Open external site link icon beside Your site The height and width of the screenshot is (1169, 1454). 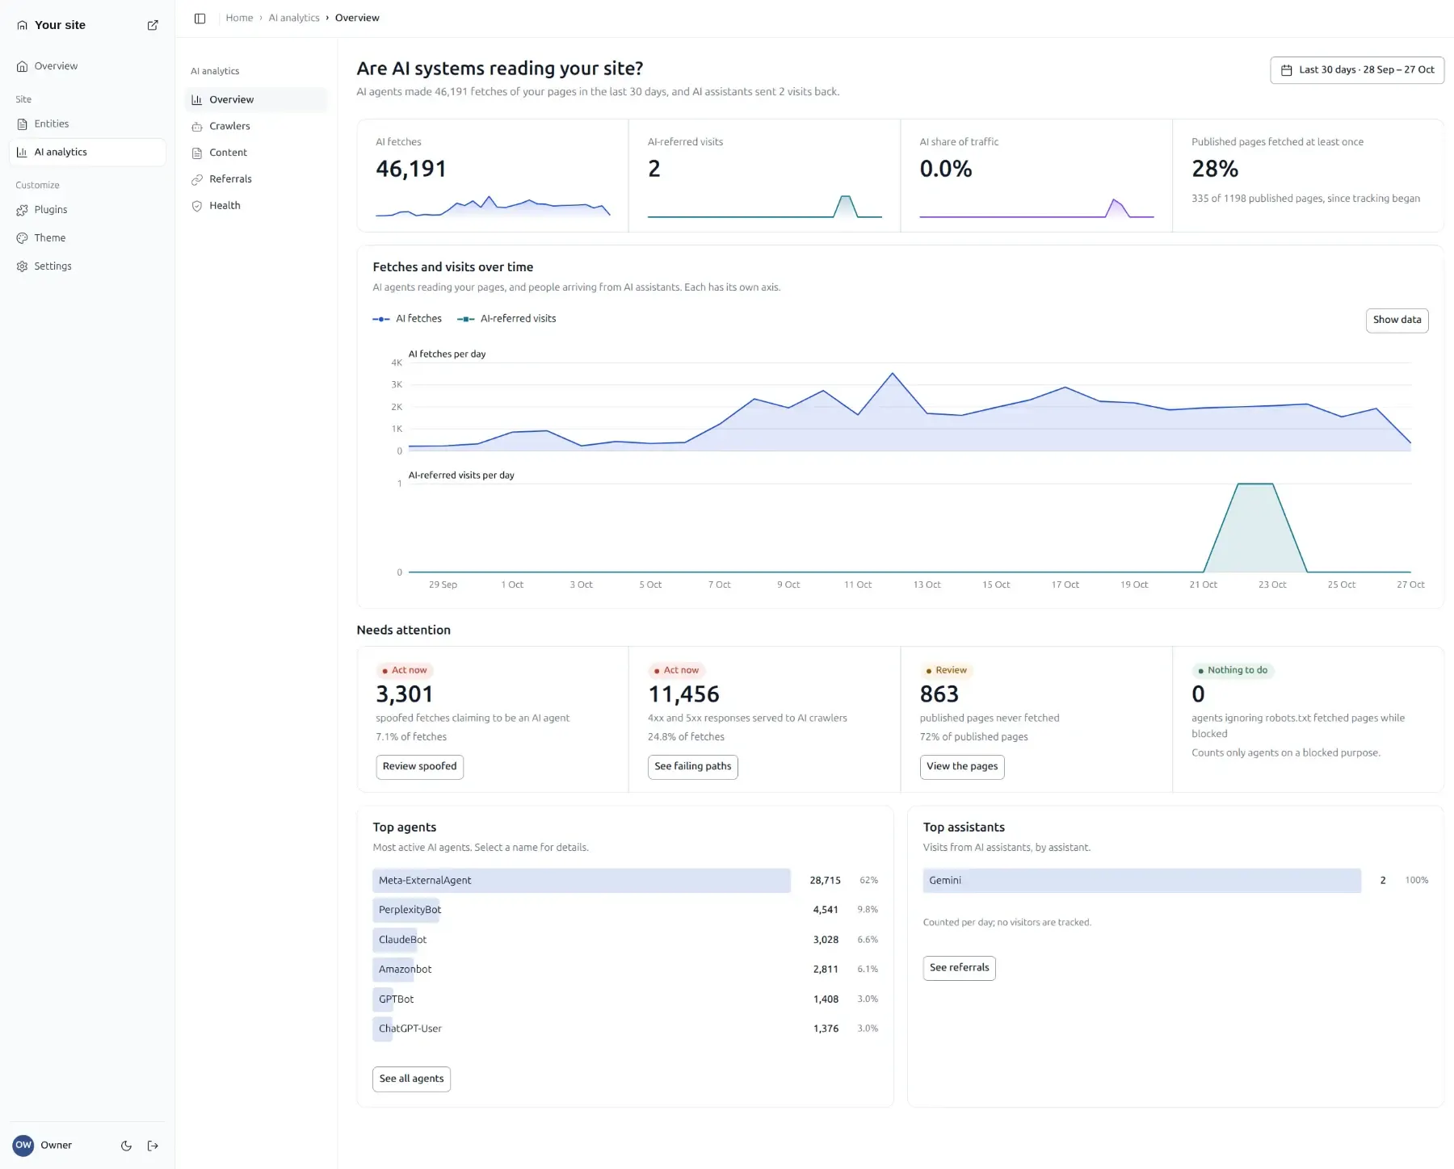point(153,25)
